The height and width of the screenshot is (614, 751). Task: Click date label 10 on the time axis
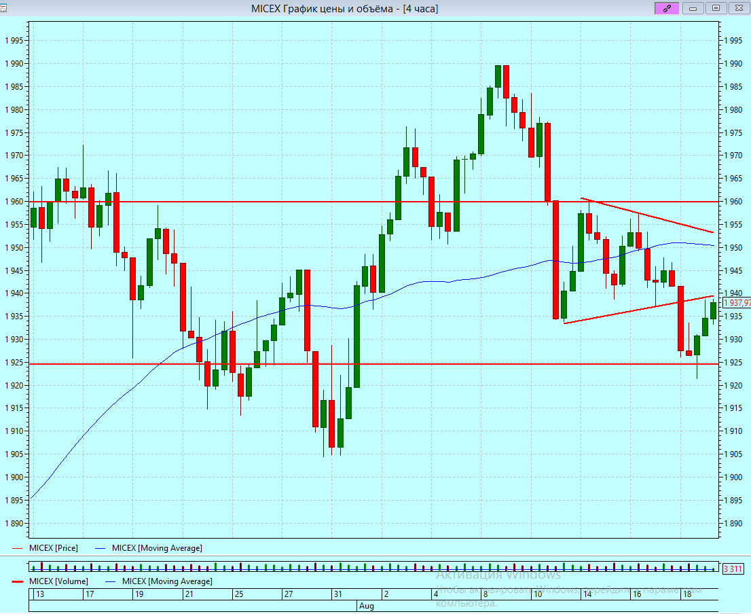coord(537,594)
